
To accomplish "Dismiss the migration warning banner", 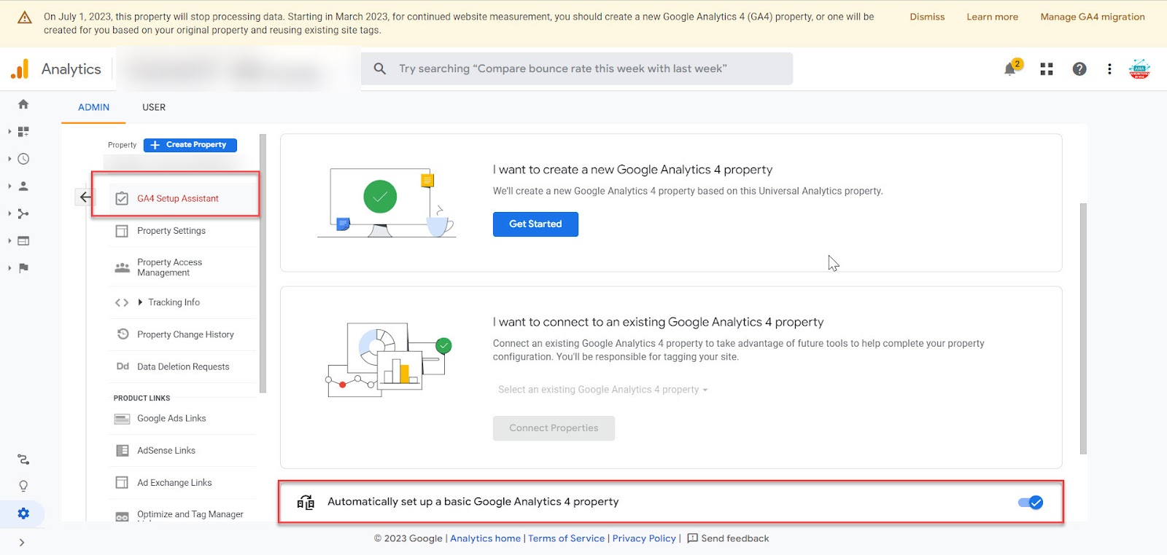I will [x=927, y=17].
